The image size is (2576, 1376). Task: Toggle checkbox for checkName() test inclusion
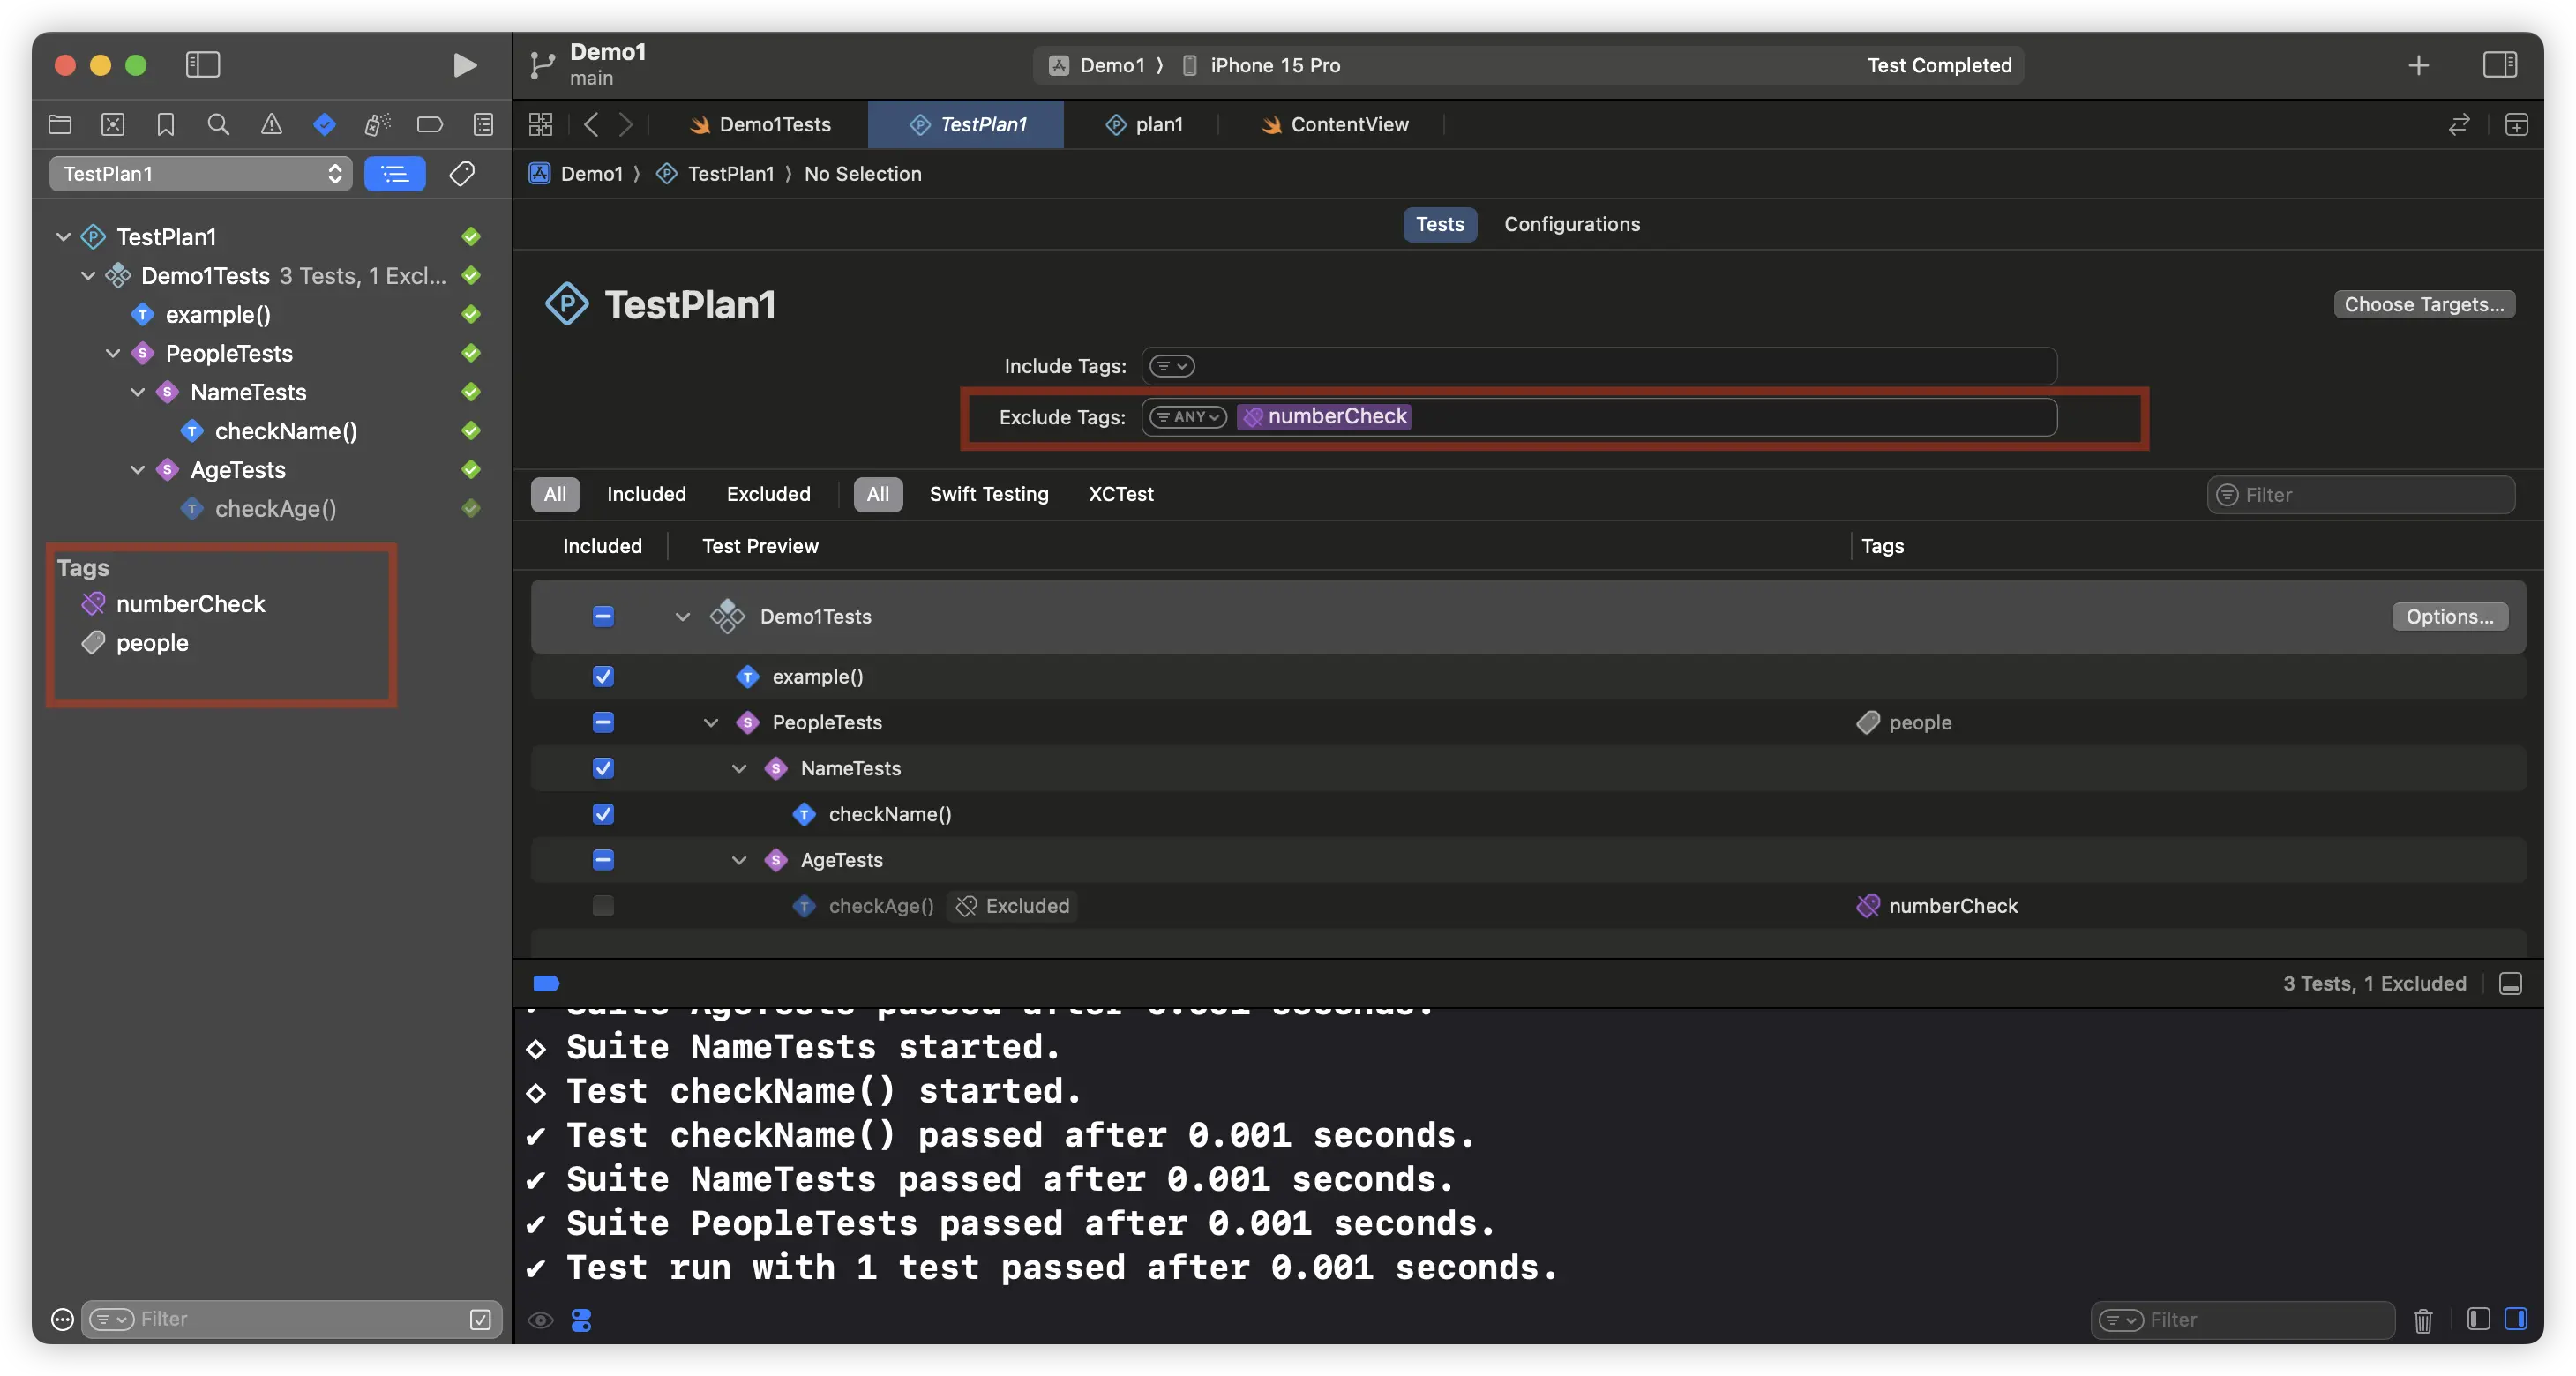point(602,814)
